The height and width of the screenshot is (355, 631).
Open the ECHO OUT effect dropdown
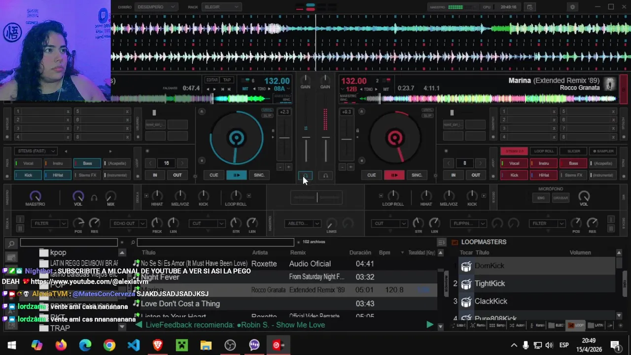[128, 223]
